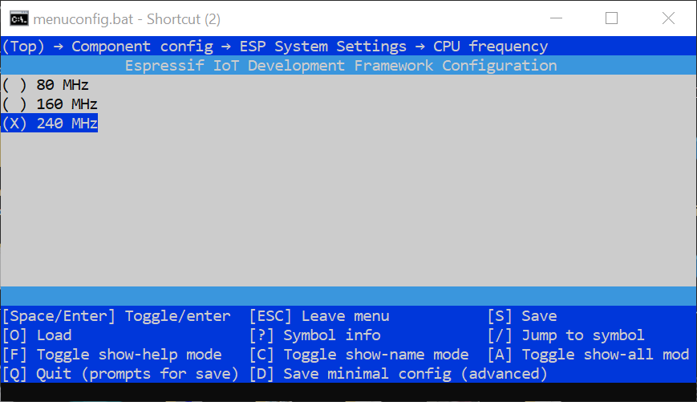
Task: Click [/] Jump to symbol hint
Action: point(566,335)
